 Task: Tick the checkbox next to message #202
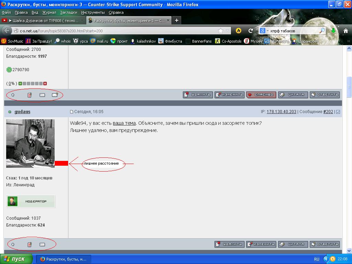(338, 112)
